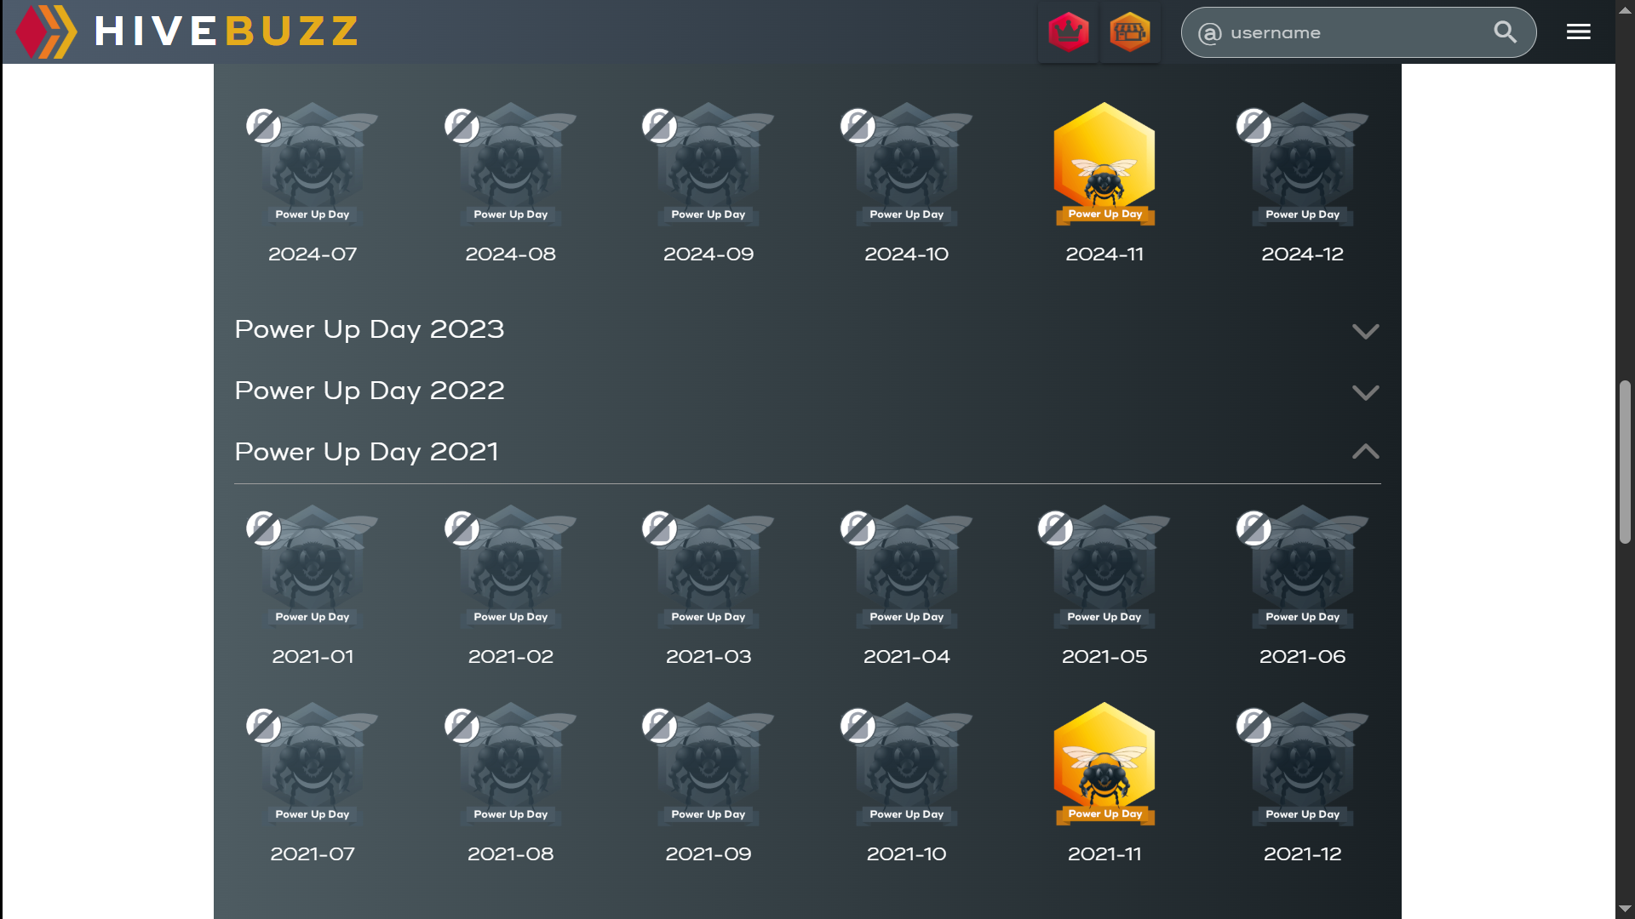This screenshot has height=919, width=1635.
Task: Click the 2021-03 badge label
Action: 708,657
